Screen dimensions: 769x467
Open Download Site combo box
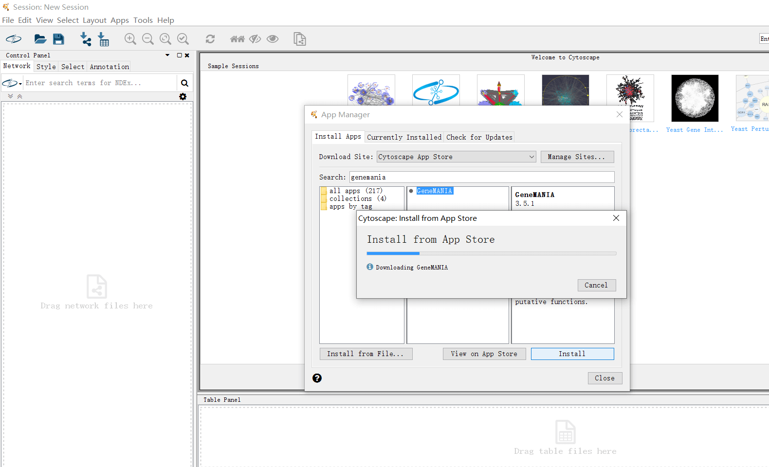coord(457,157)
